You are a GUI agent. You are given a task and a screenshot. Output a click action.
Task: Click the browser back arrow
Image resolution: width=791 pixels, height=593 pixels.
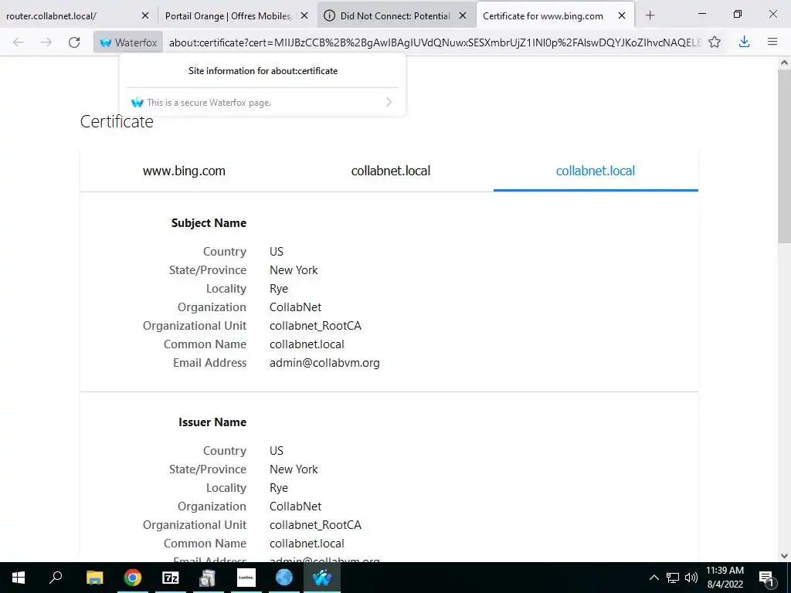click(19, 42)
